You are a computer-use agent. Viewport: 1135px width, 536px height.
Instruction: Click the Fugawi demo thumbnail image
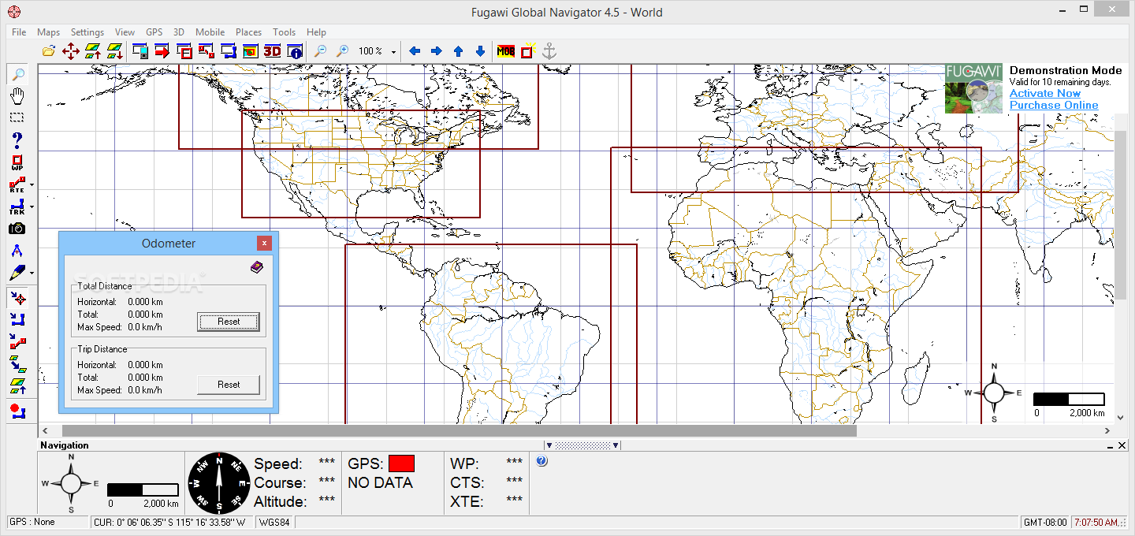point(974,88)
